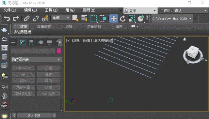
Task: Step to previous frame with left arrow
Action: (x=14, y=115)
